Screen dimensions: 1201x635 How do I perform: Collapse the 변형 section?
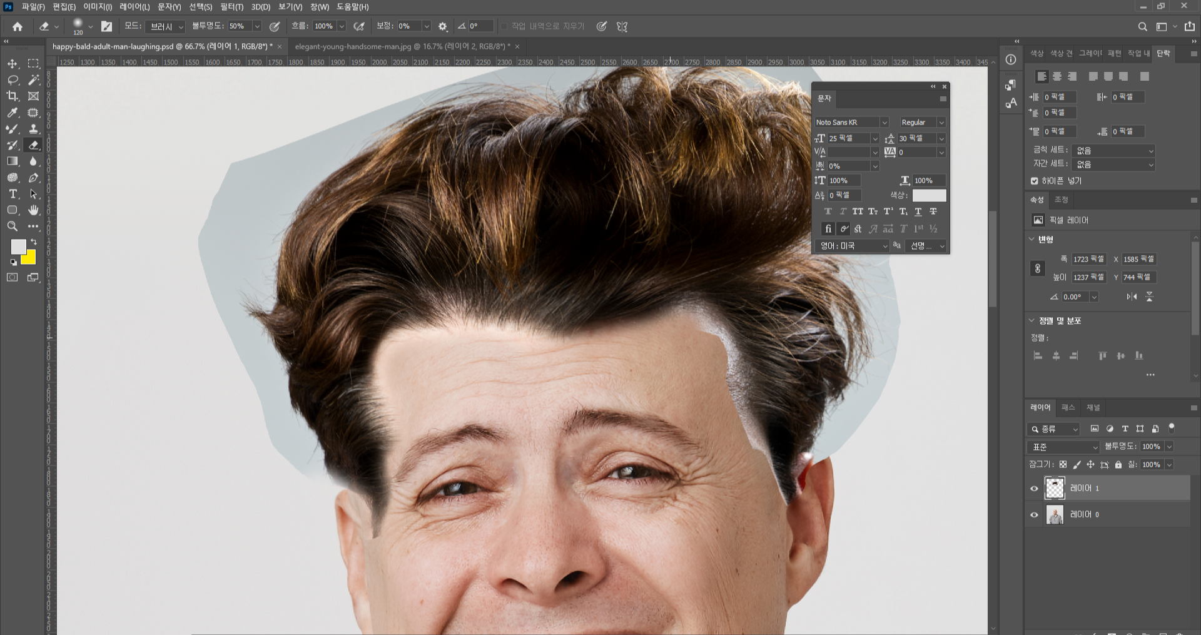(x=1031, y=239)
